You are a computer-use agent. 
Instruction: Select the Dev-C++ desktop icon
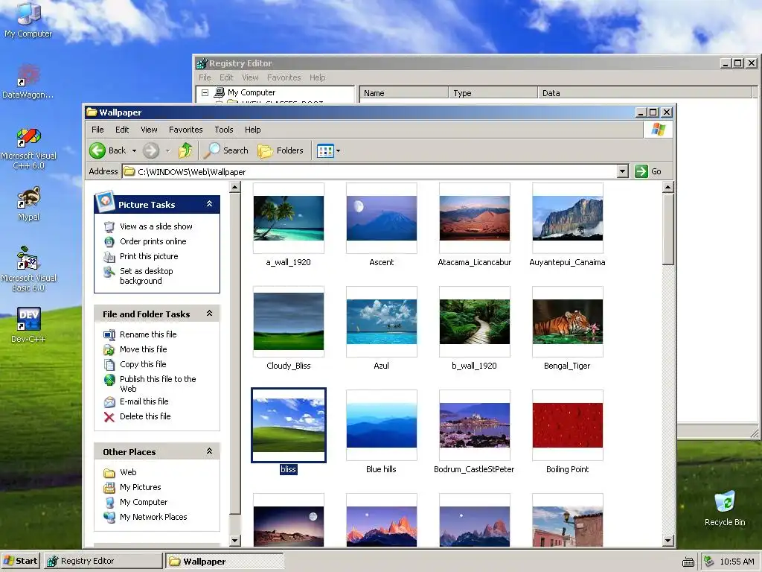[29, 325]
